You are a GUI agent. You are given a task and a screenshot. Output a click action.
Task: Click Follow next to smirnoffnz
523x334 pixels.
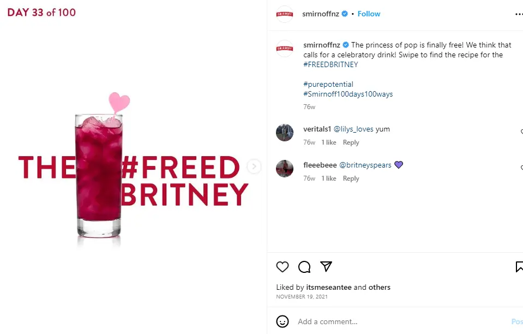[369, 14]
